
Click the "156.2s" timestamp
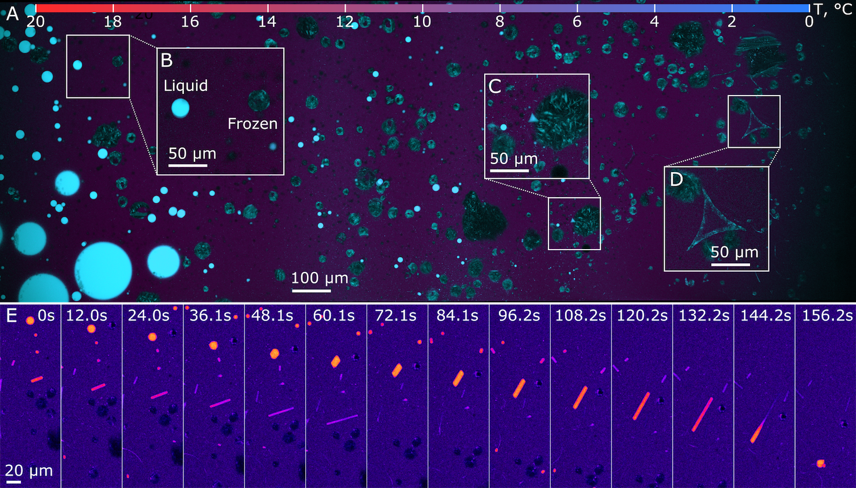click(827, 315)
